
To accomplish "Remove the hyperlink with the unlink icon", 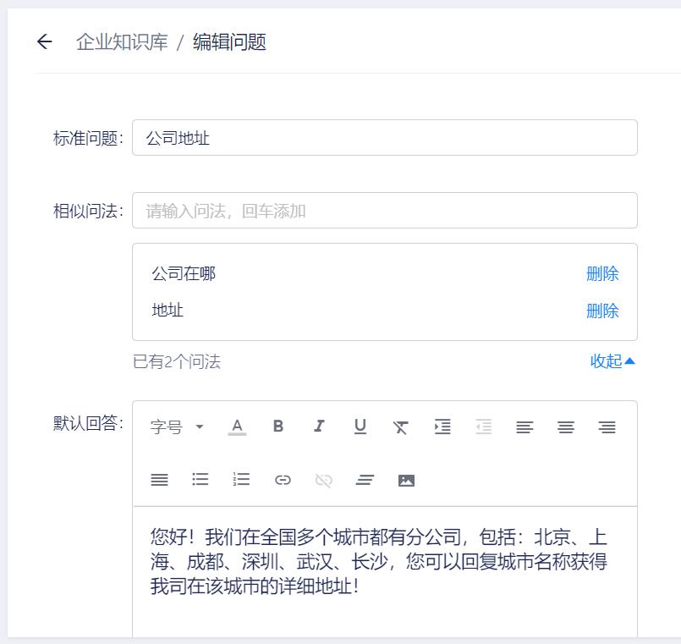I will (x=322, y=480).
